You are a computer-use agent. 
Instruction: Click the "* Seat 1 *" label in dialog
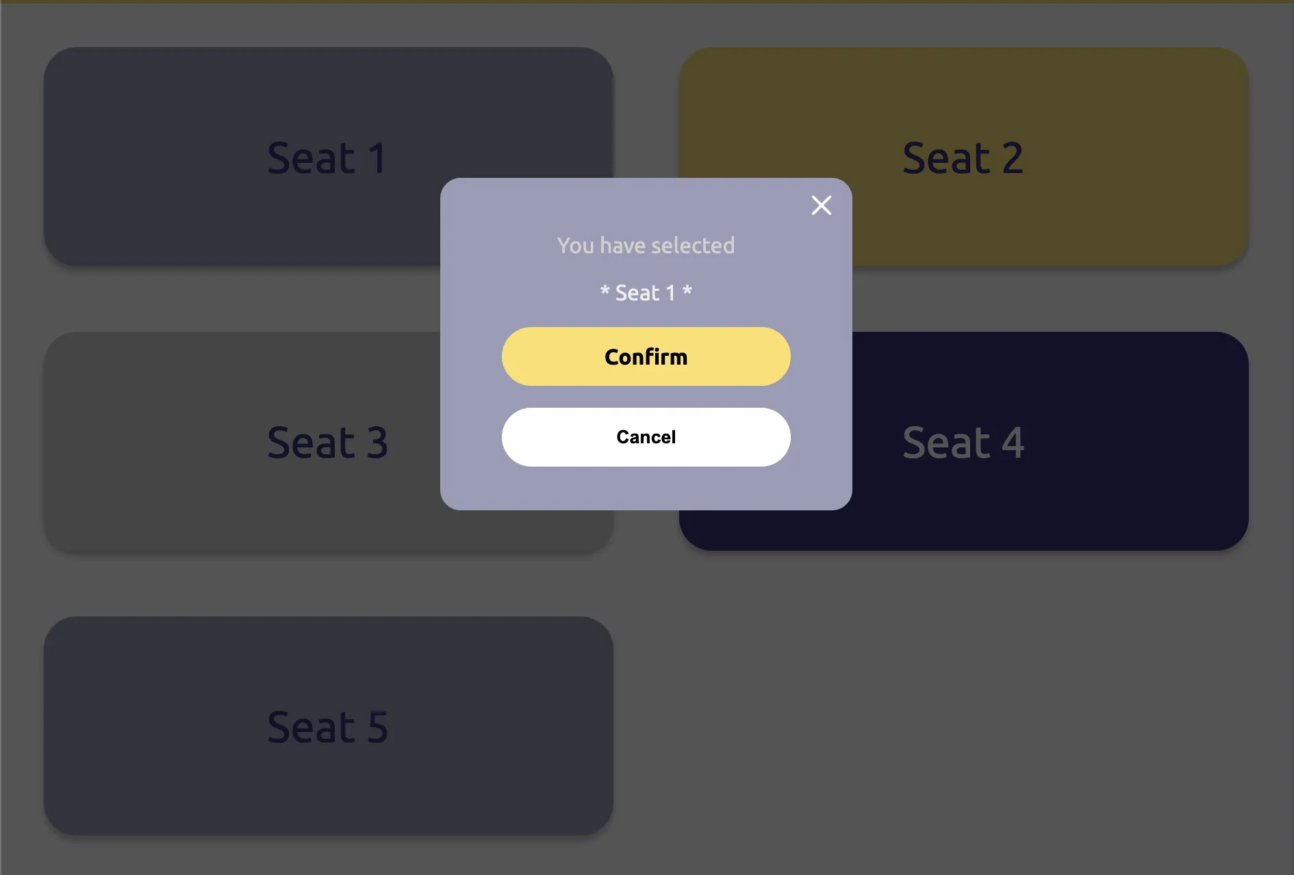coord(646,293)
